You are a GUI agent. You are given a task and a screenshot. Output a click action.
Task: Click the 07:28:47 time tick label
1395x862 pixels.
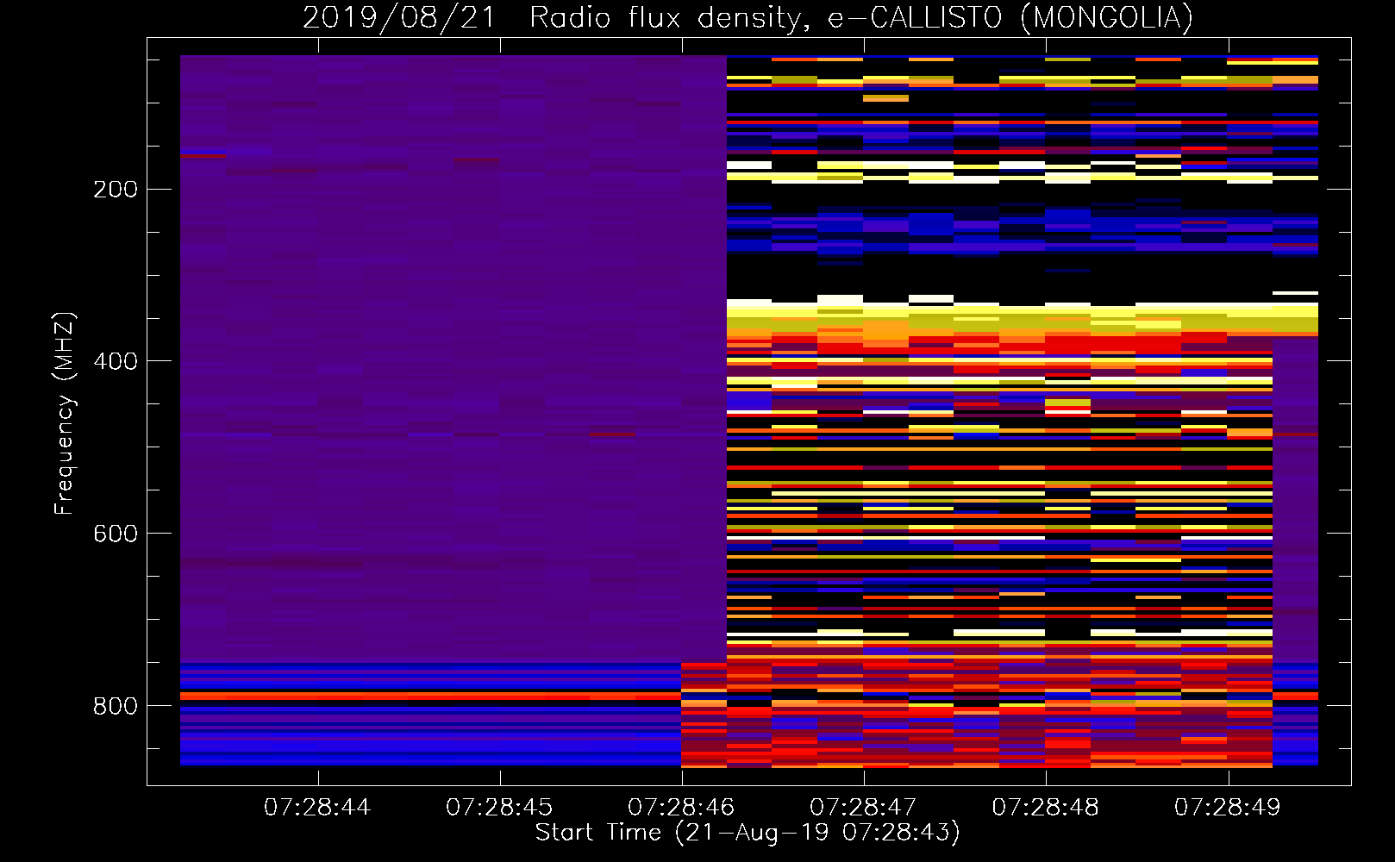point(863,808)
